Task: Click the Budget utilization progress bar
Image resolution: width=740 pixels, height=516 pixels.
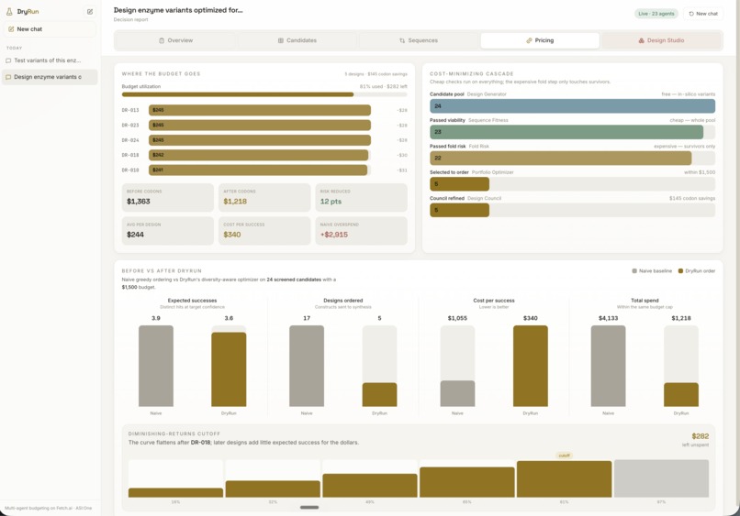Action: pos(264,94)
